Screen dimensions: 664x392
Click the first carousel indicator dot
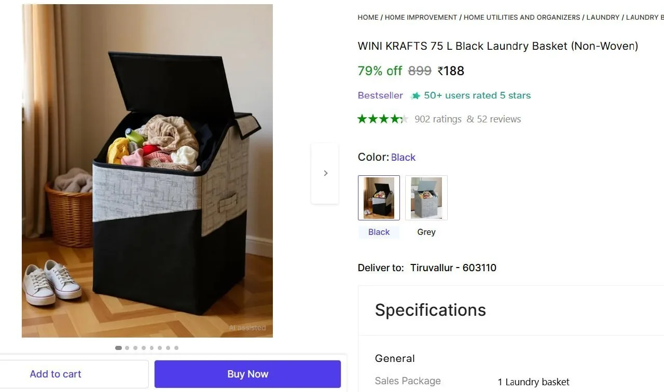pos(118,348)
